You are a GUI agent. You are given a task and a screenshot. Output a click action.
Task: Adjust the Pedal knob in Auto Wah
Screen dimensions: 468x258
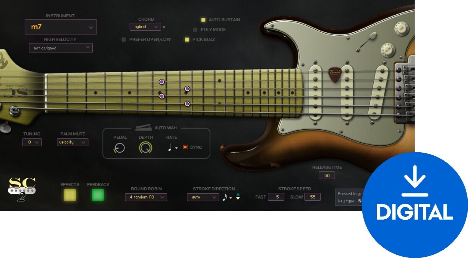(x=120, y=147)
